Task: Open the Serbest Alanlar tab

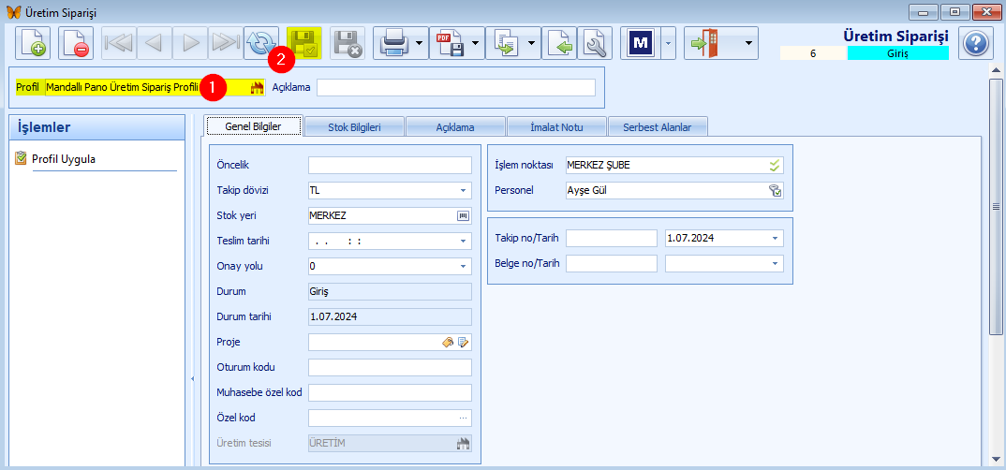Action: coord(658,127)
